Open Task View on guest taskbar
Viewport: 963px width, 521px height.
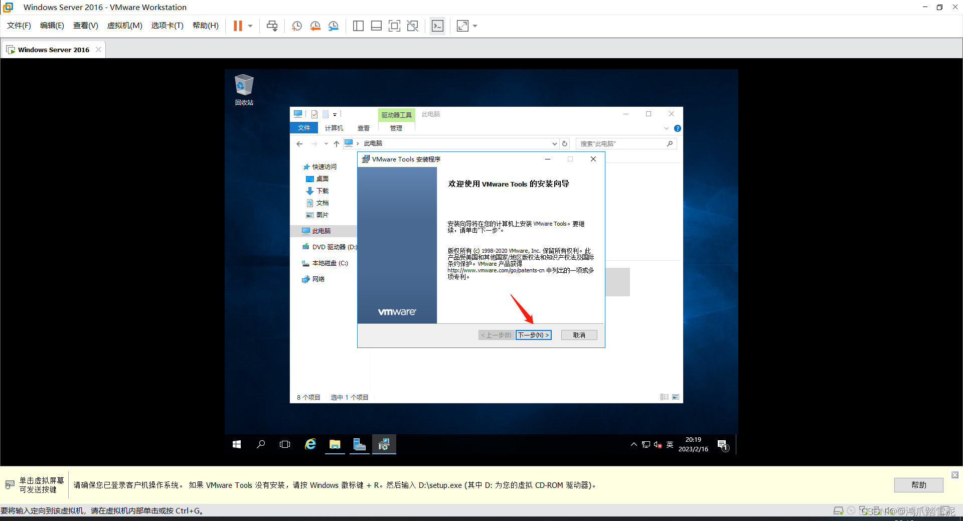click(285, 444)
